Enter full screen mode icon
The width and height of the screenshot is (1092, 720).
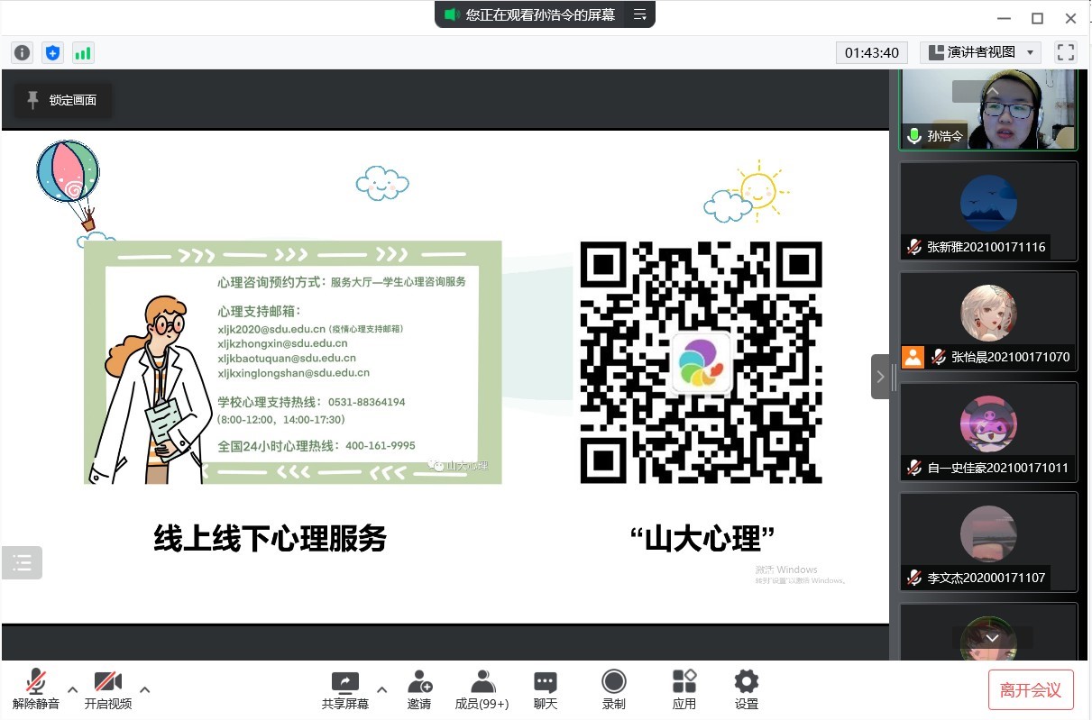[1066, 52]
